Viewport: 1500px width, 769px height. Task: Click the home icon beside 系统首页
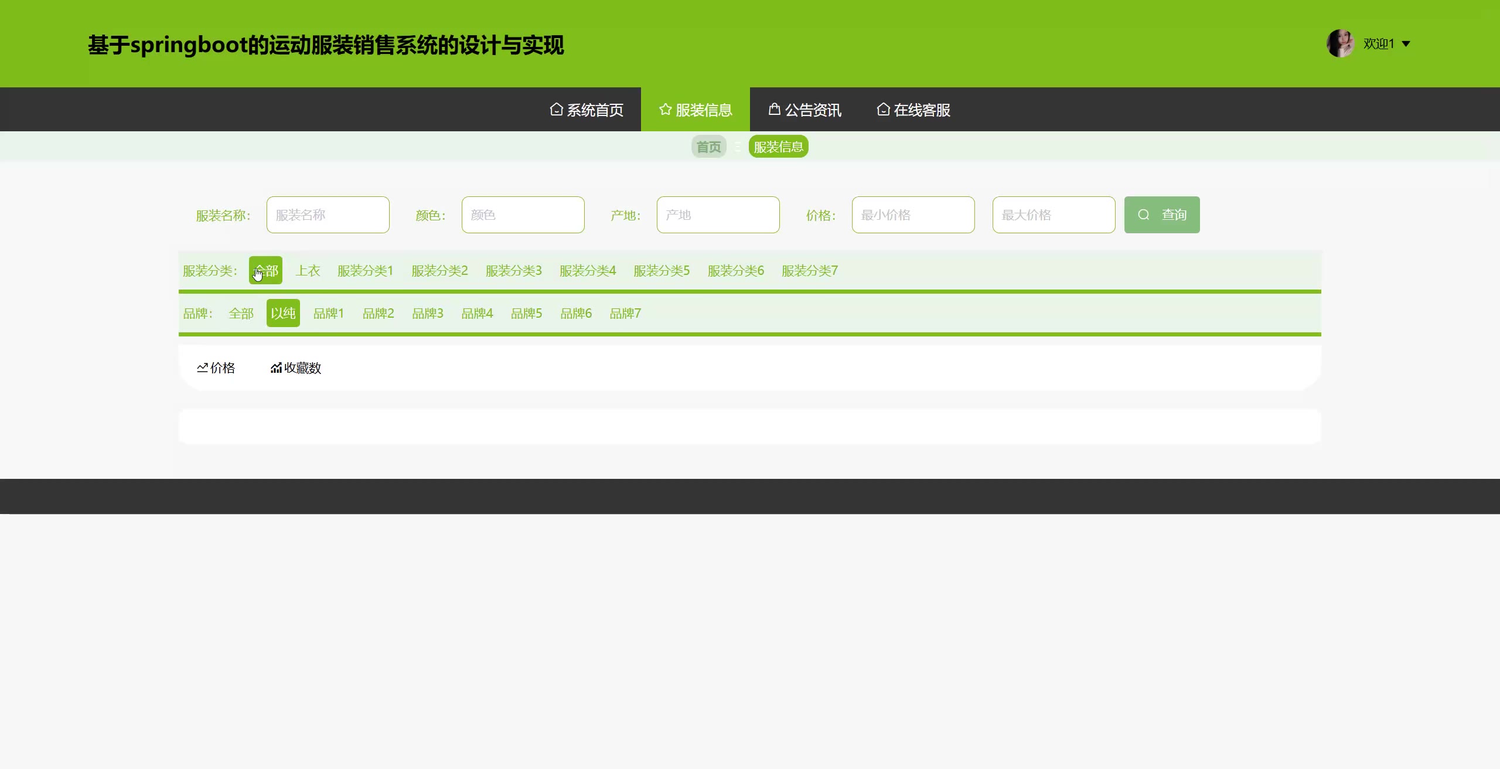point(556,110)
